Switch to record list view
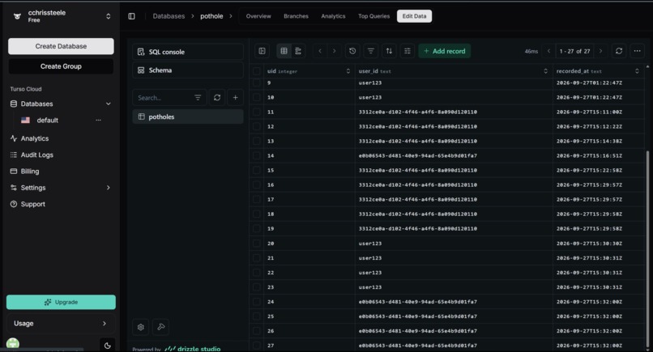The height and width of the screenshot is (352, 653). tap(298, 51)
